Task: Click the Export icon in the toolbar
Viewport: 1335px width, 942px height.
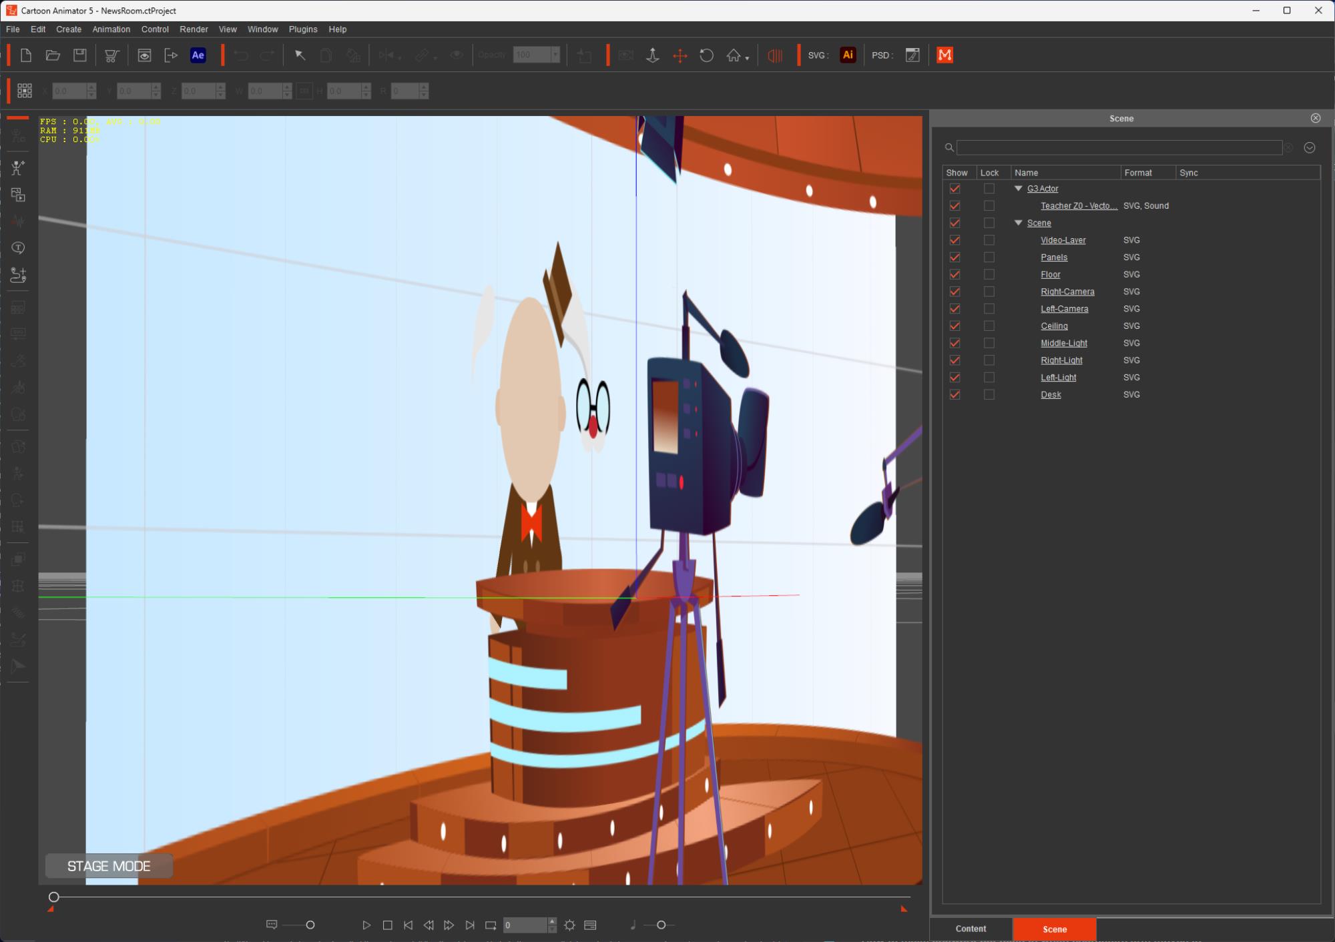Action: point(171,55)
